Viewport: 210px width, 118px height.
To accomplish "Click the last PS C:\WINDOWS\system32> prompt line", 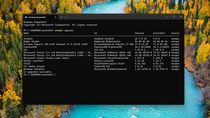I will coord(38,75).
